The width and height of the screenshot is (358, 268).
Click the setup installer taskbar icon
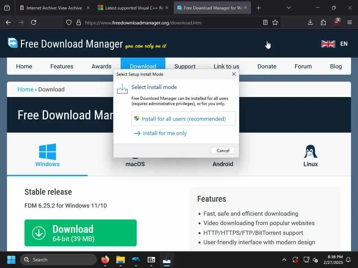tap(167, 260)
